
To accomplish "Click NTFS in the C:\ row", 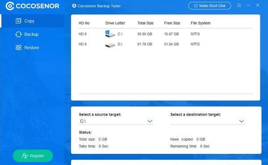I will point(195,34).
